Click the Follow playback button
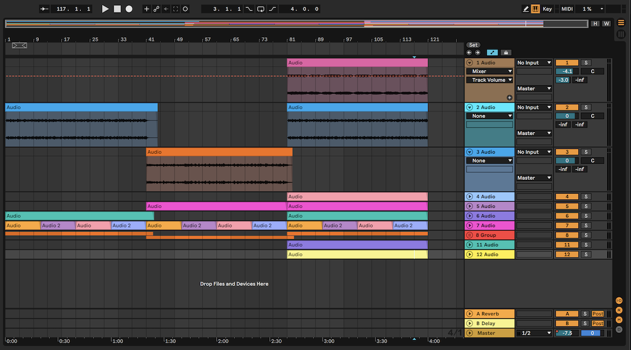Viewport: 631px width, 350px height. [45, 9]
